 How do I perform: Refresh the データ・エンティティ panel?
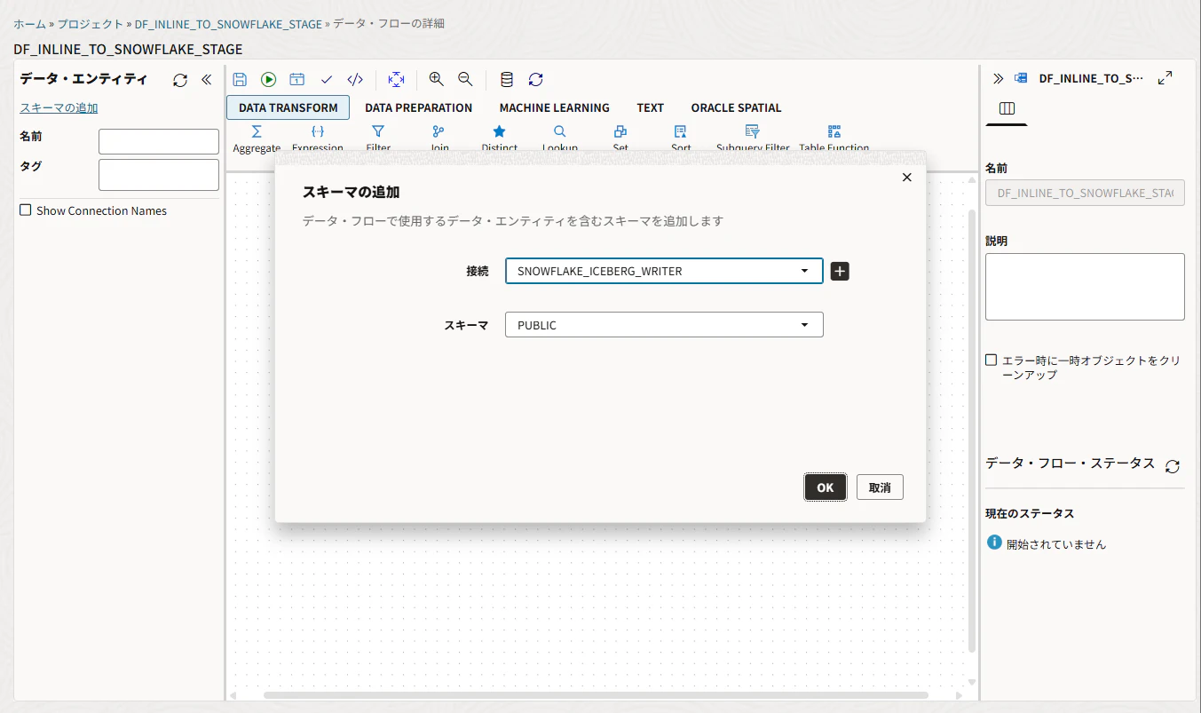[x=180, y=80]
